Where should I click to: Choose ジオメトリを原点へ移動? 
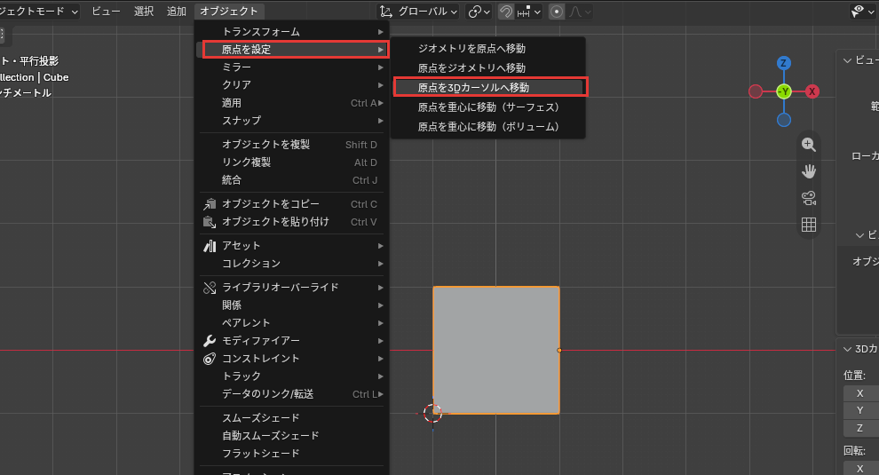pos(488,49)
